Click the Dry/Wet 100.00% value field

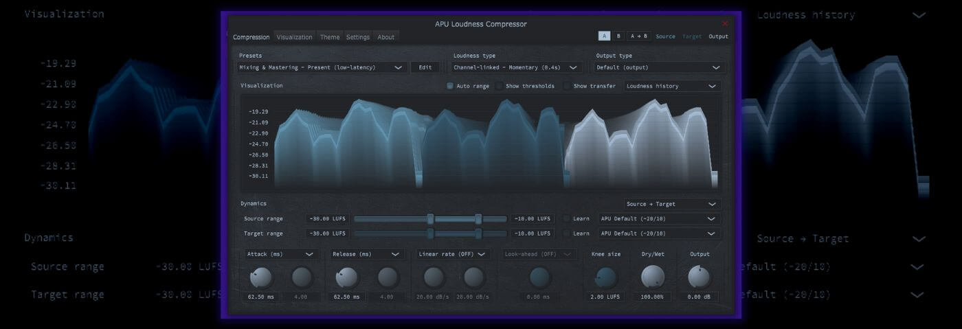[x=653, y=297]
